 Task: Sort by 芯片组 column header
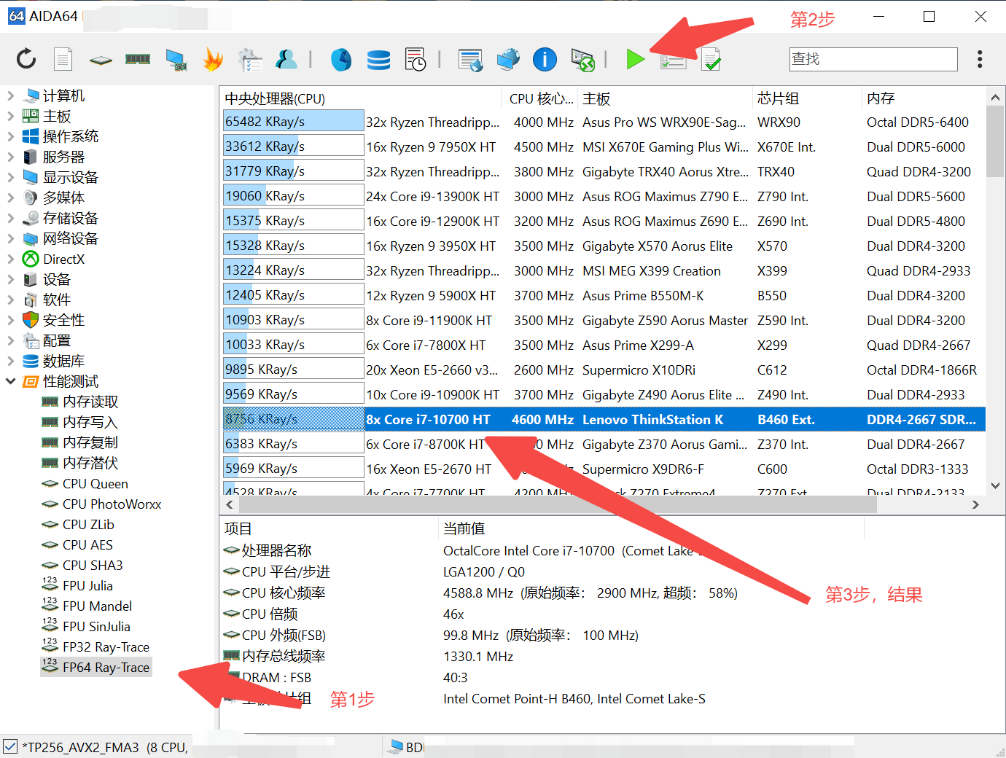[x=806, y=98]
